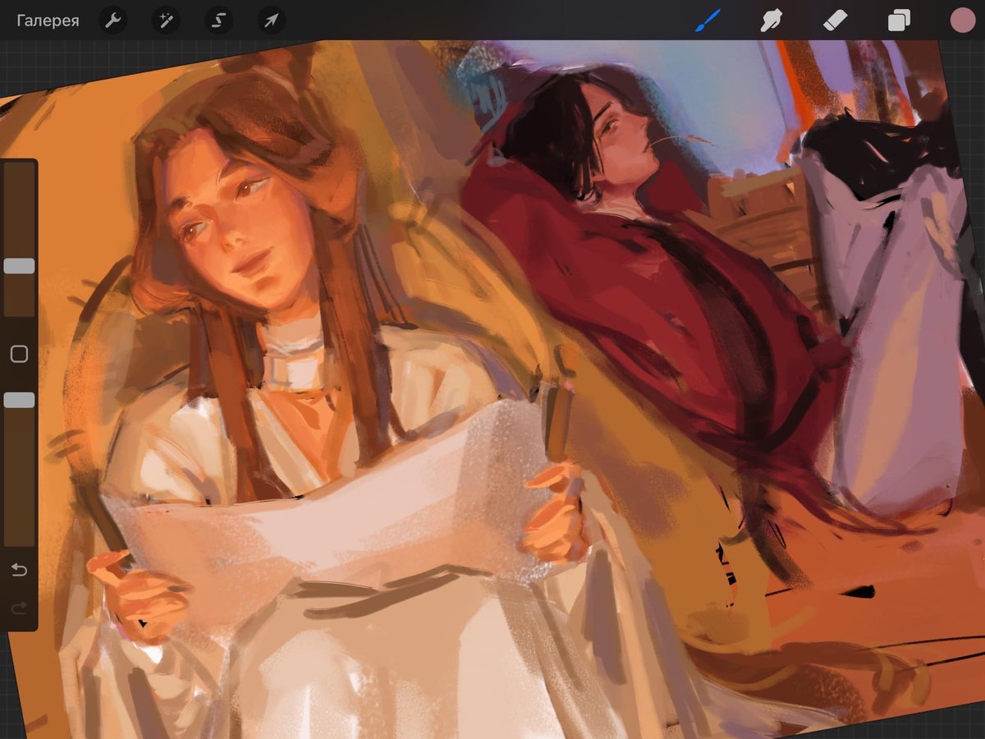
Task: Open the Галерея gallery view
Action: [48, 21]
